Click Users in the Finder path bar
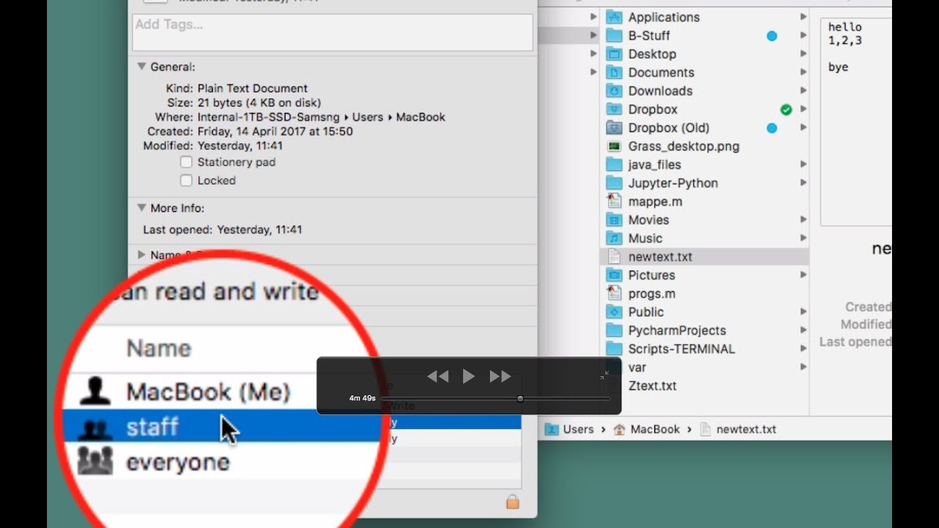The image size is (939, 528). coord(578,430)
